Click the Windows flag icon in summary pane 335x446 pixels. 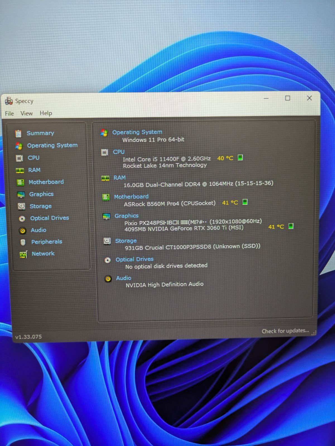pyautogui.click(x=104, y=133)
